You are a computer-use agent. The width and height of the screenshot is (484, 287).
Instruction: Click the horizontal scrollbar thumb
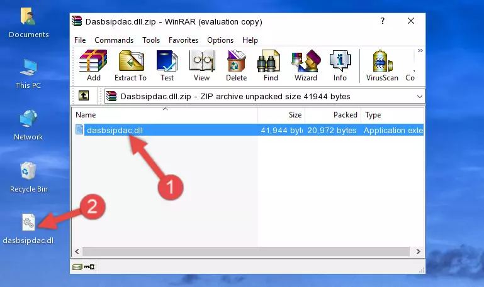[245, 252]
